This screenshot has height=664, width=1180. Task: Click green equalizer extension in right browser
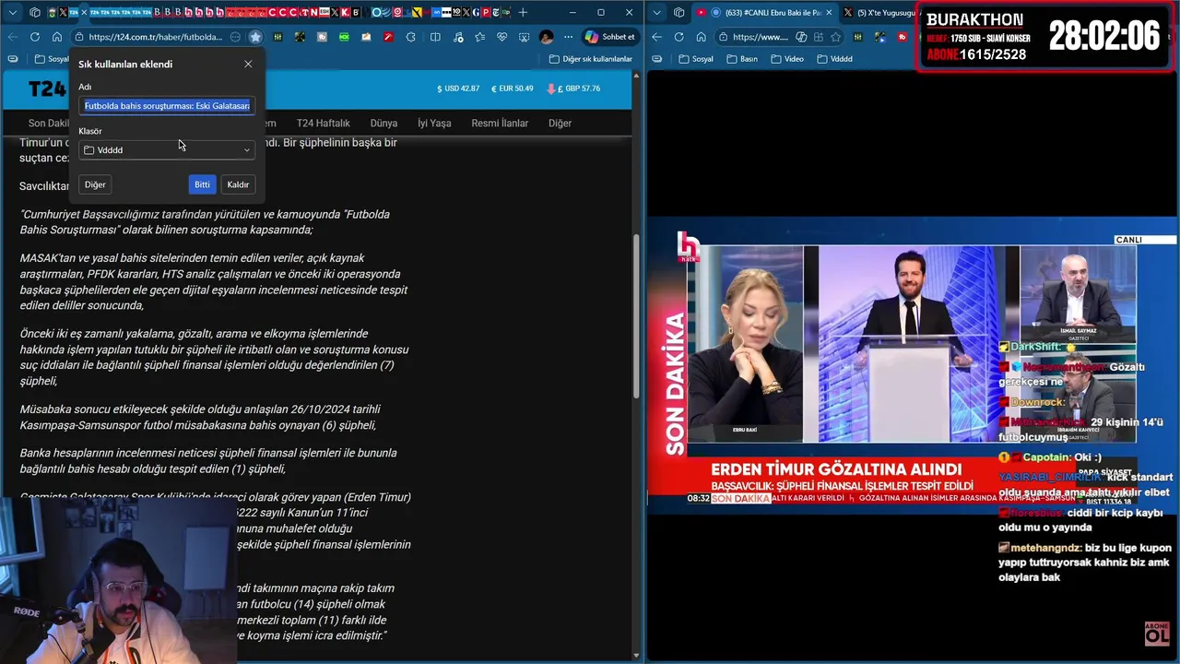[x=858, y=37]
